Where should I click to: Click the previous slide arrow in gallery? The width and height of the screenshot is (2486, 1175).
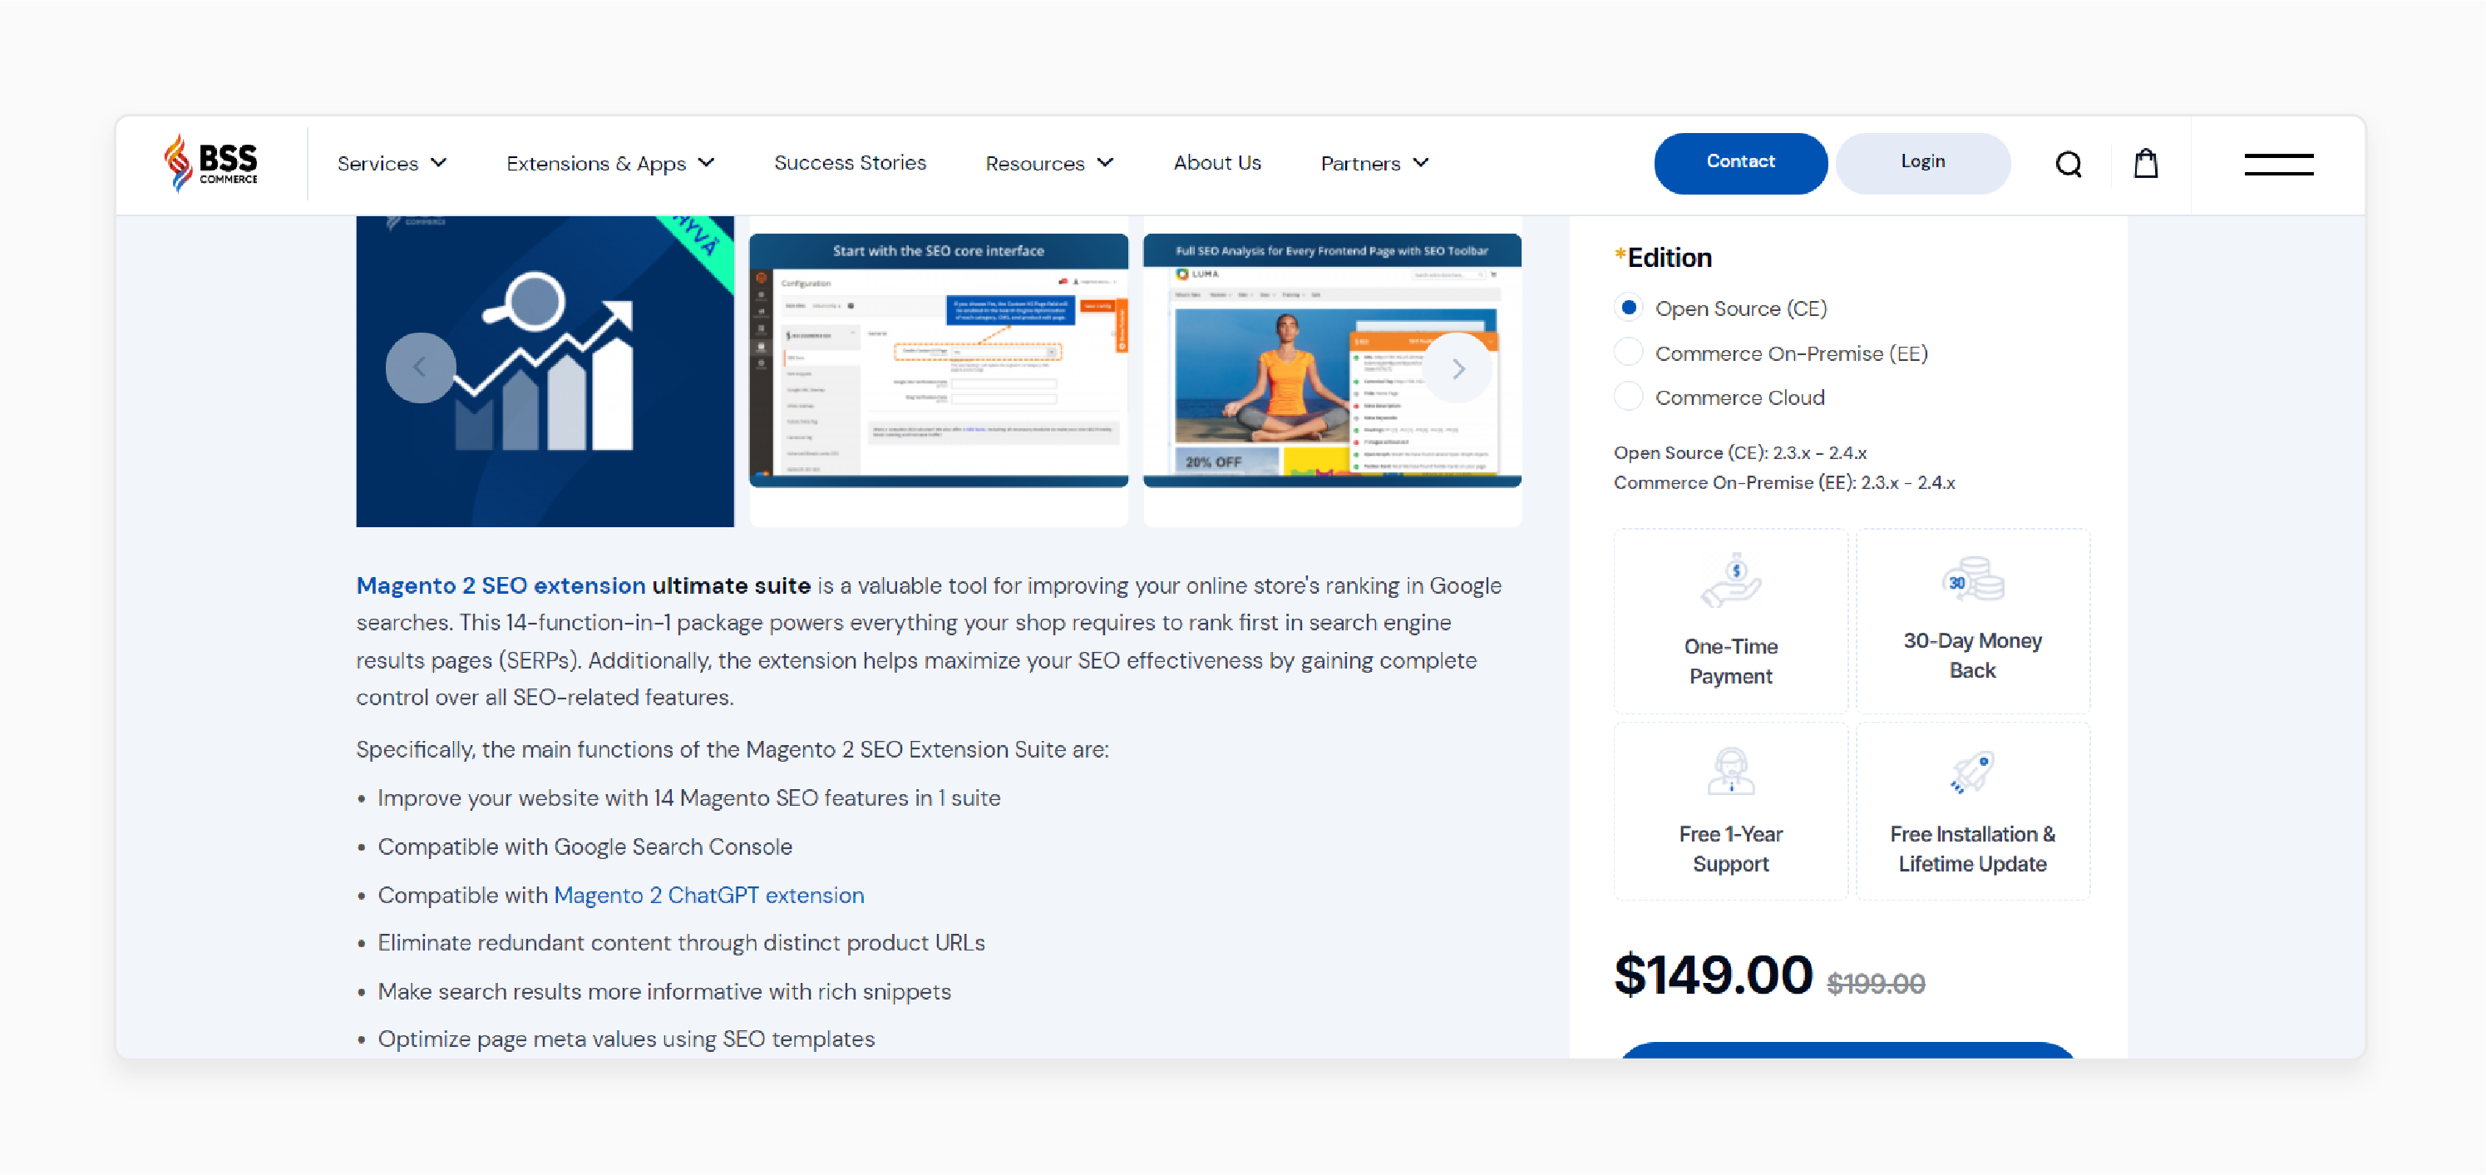pos(420,367)
